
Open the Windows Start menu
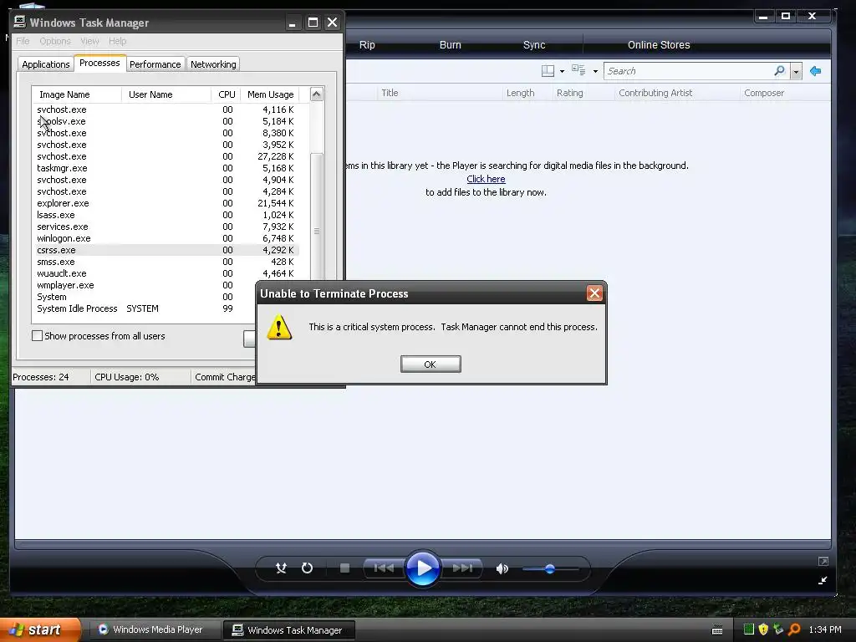(x=40, y=630)
